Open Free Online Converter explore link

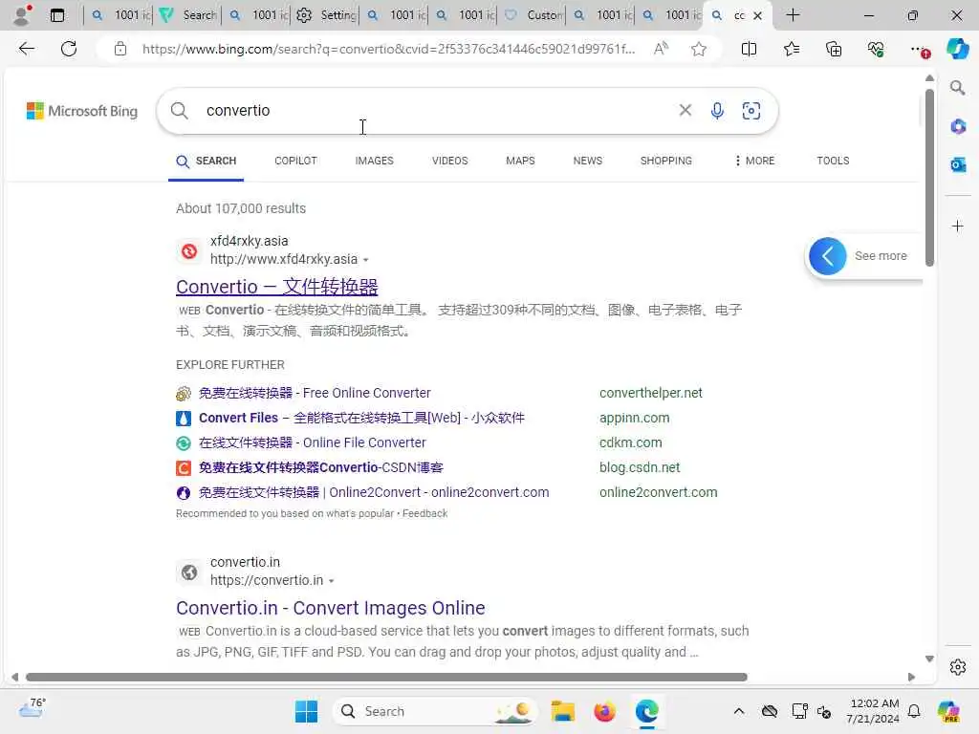(x=315, y=393)
